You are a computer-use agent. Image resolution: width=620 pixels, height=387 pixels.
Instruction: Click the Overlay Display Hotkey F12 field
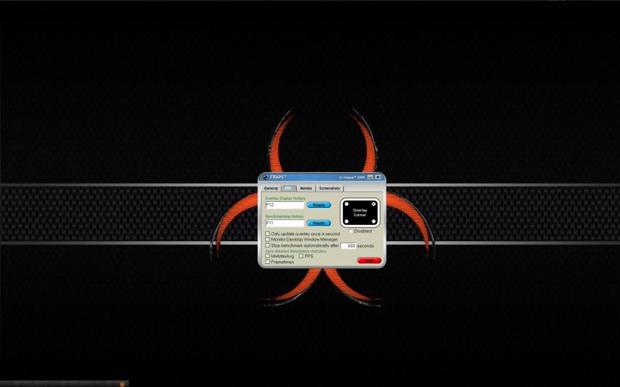tap(285, 206)
